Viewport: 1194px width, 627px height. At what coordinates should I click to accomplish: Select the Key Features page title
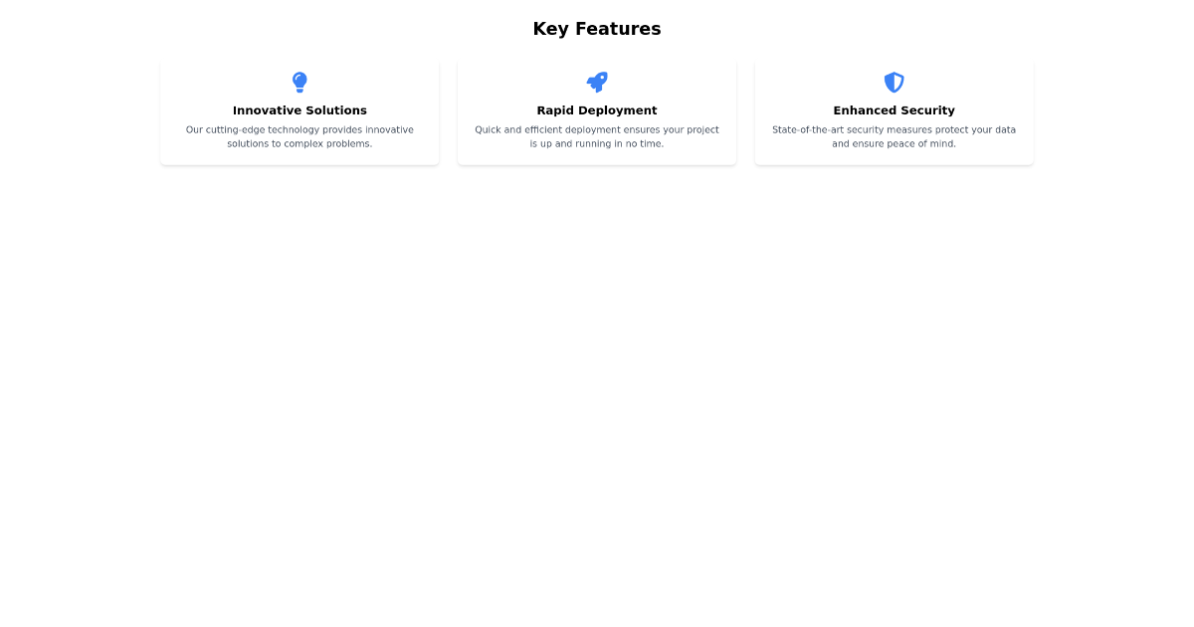[x=597, y=29]
